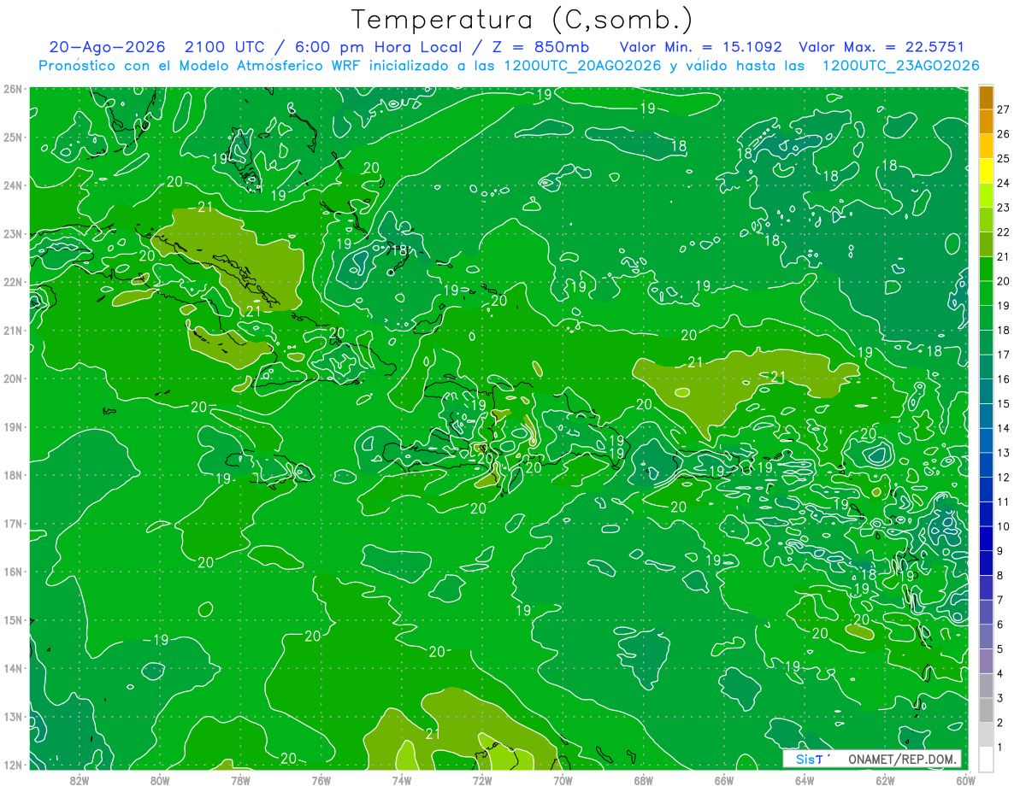Click the '64W' longitude axis label

coord(805,779)
